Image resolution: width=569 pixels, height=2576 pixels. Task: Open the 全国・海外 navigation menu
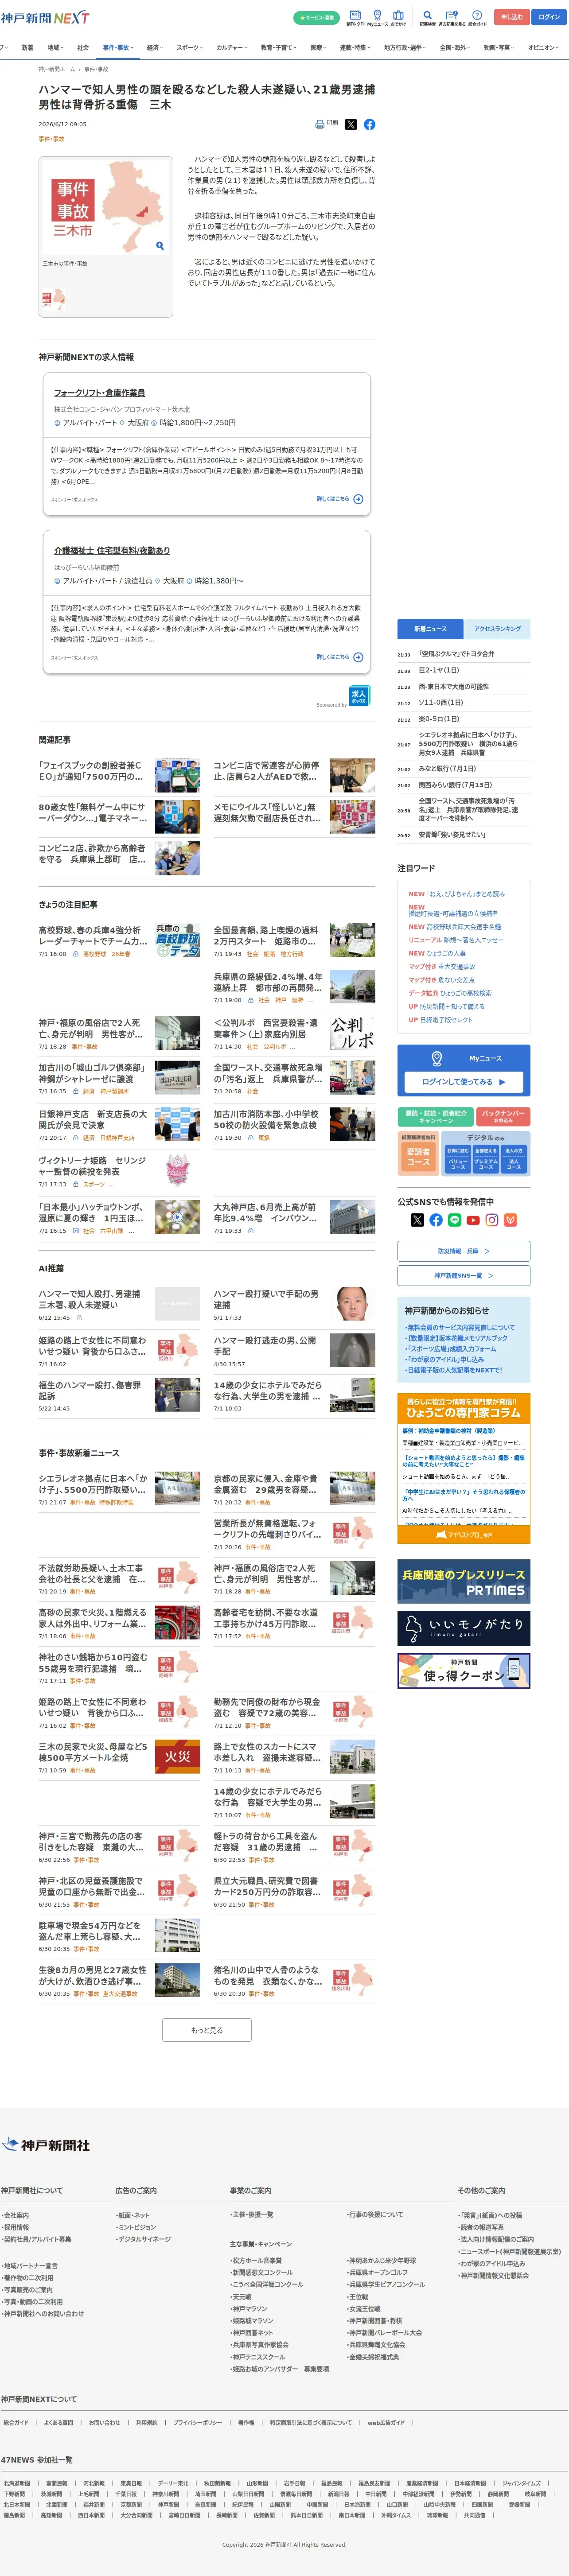click(455, 47)
